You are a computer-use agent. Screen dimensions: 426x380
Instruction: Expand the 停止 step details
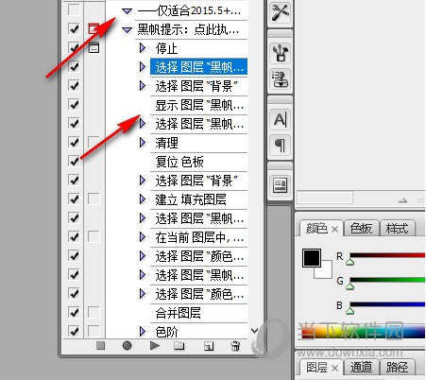point(143,48)
